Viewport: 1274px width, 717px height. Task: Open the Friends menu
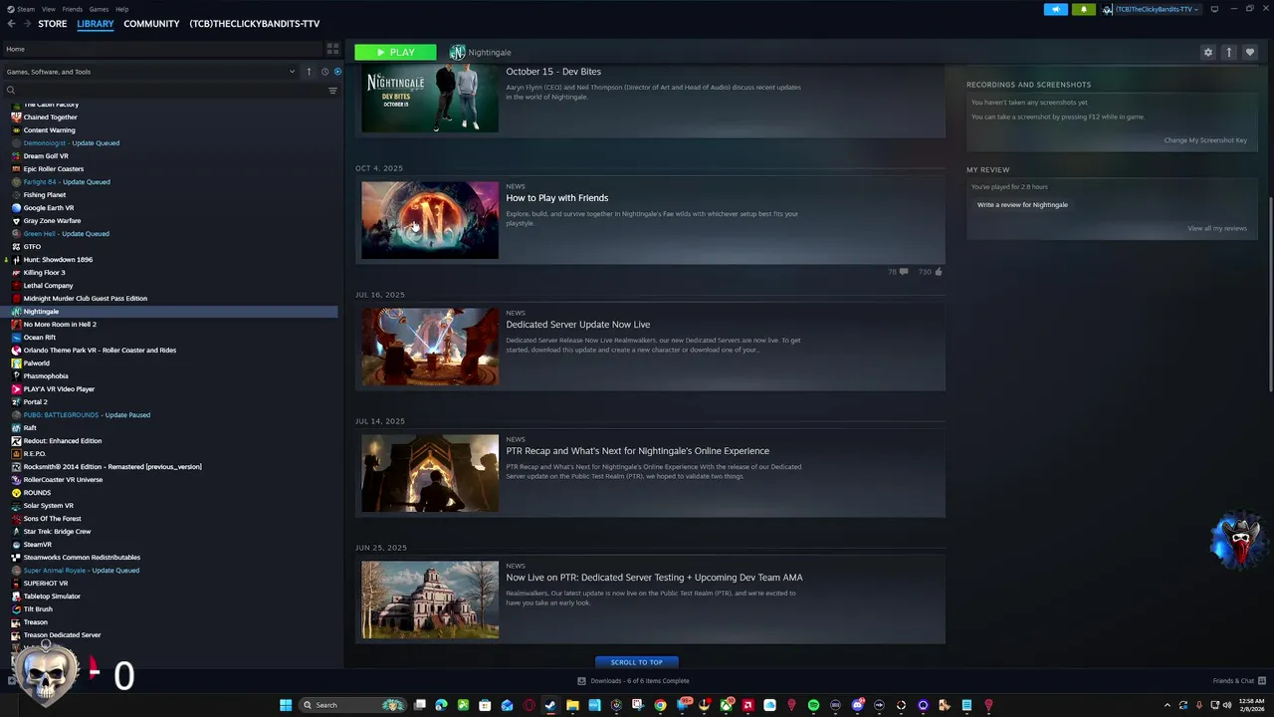(73, 9)
